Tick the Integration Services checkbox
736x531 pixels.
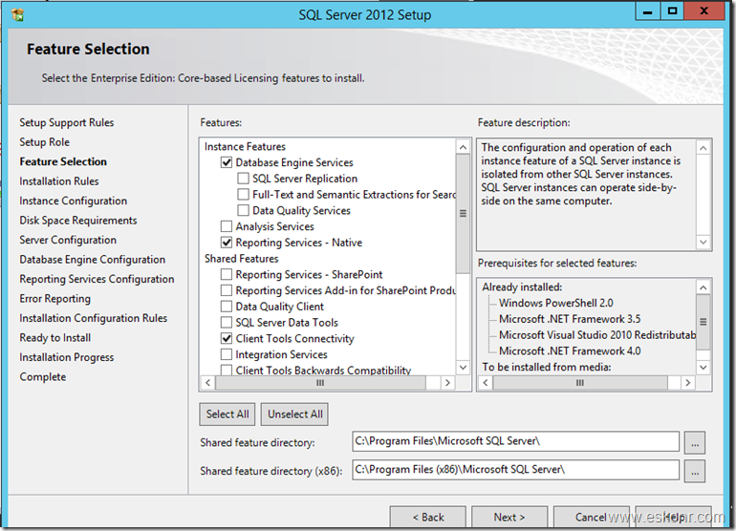click(227, 354)
